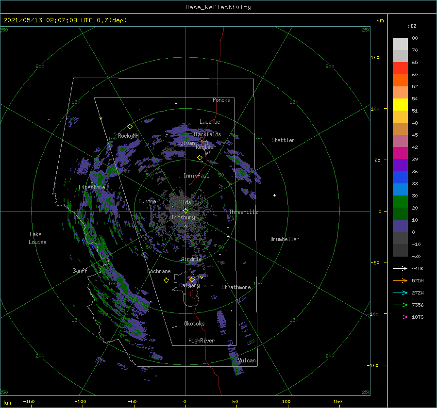Click the Blackfalds city label
The height and width of the screenshot is (408, 437).
(x=206, y=134)
